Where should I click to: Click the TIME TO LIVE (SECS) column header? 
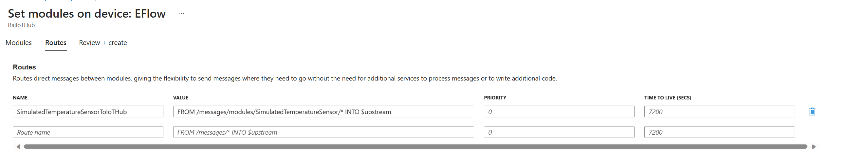[x=667, y=98]
